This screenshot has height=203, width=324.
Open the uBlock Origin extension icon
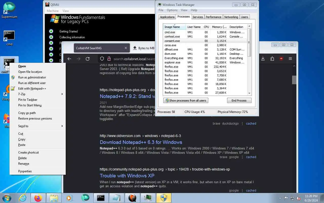click(281, 59)
